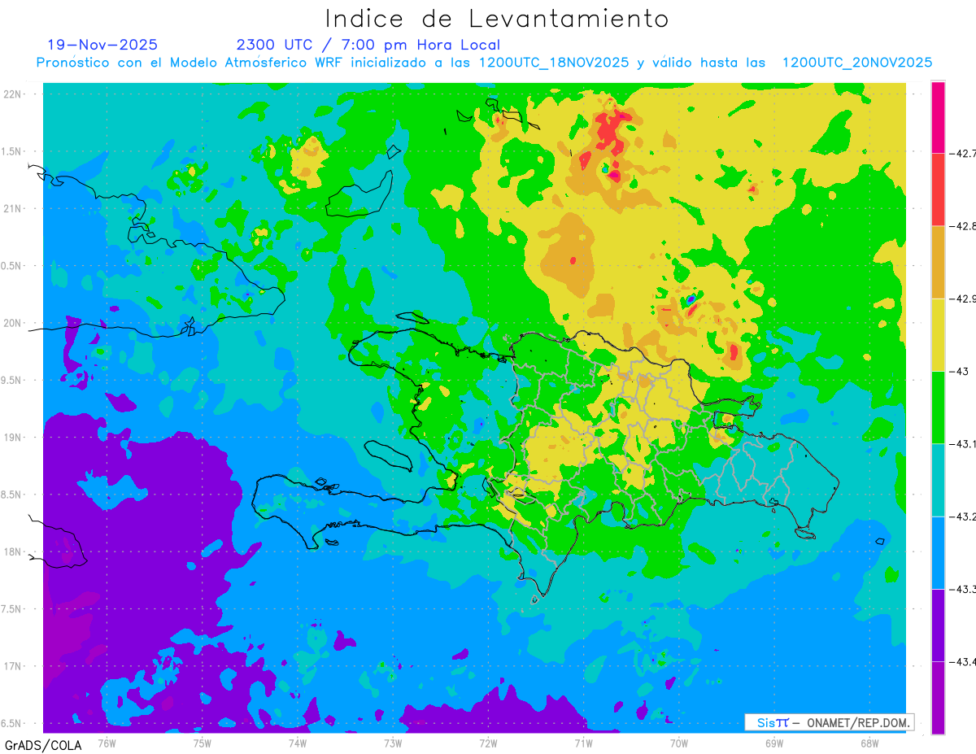Click the '72W' longitude label
Screen dimensions: 976x754
coord(488,743)
